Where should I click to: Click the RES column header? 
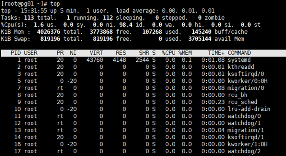(121, 53)
